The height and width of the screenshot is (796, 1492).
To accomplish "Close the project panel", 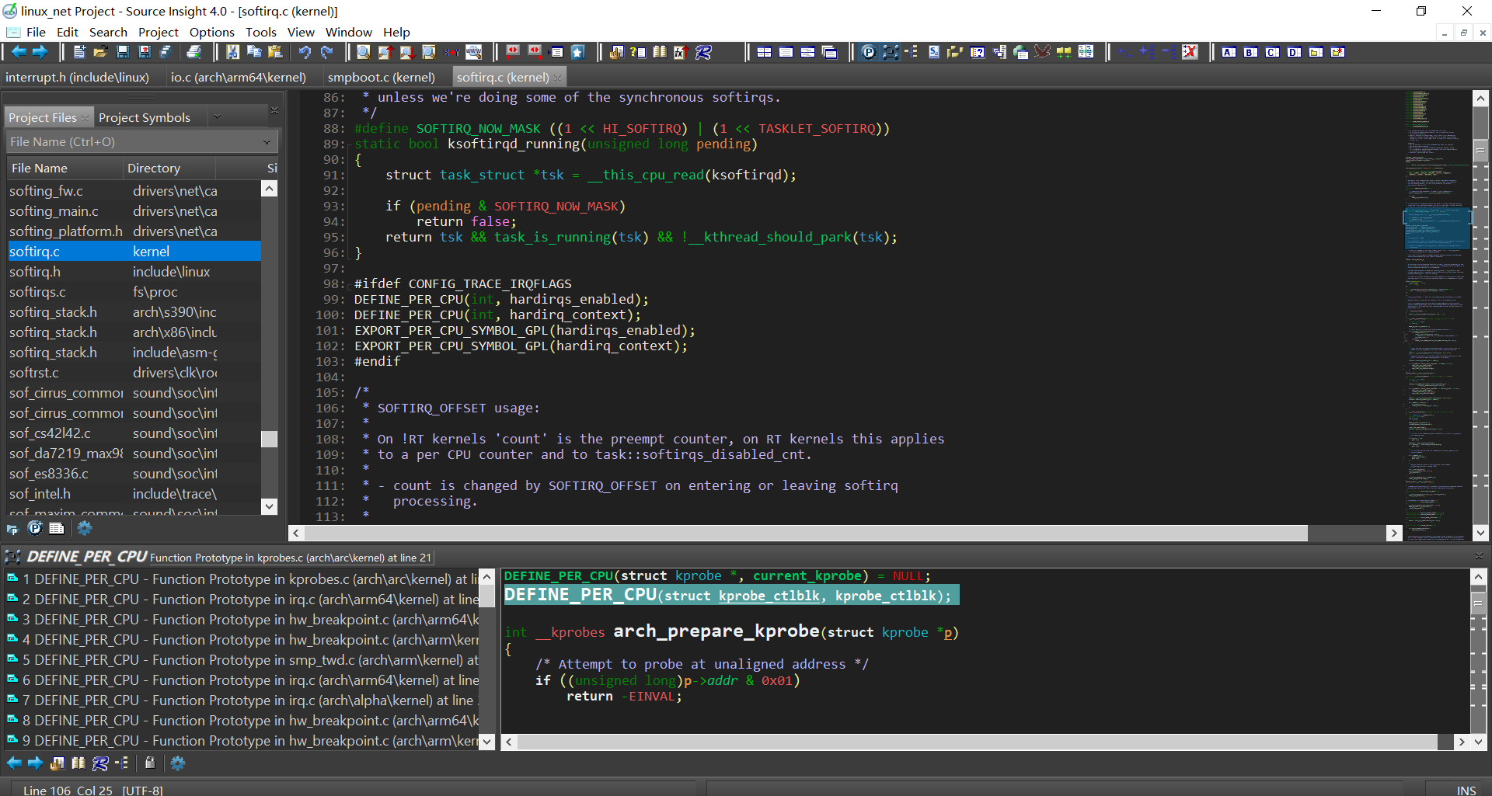I will (274, 111).
